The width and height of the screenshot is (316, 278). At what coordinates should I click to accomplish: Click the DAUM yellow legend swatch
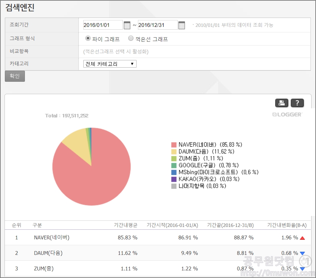click(x=174, y=151)
